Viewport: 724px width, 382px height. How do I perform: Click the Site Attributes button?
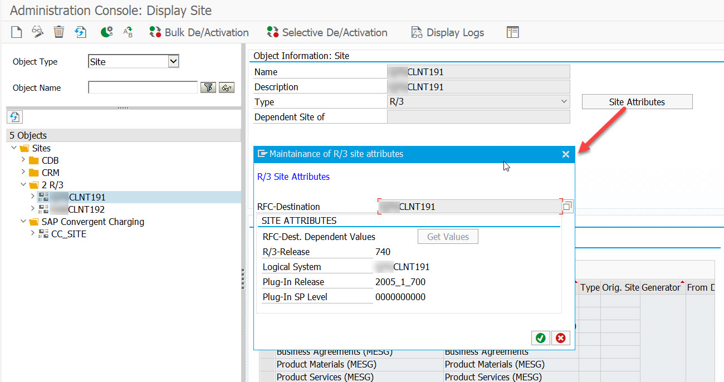coord(637,101)
